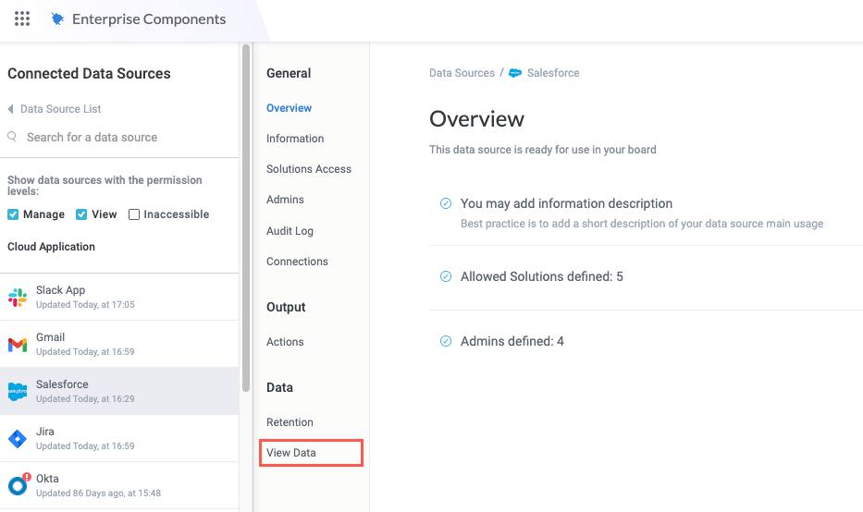Open Solutions Access settings

point(309,169)
